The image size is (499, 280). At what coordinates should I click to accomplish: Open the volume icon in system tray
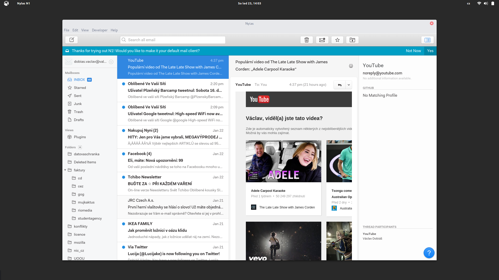point(486,3)
